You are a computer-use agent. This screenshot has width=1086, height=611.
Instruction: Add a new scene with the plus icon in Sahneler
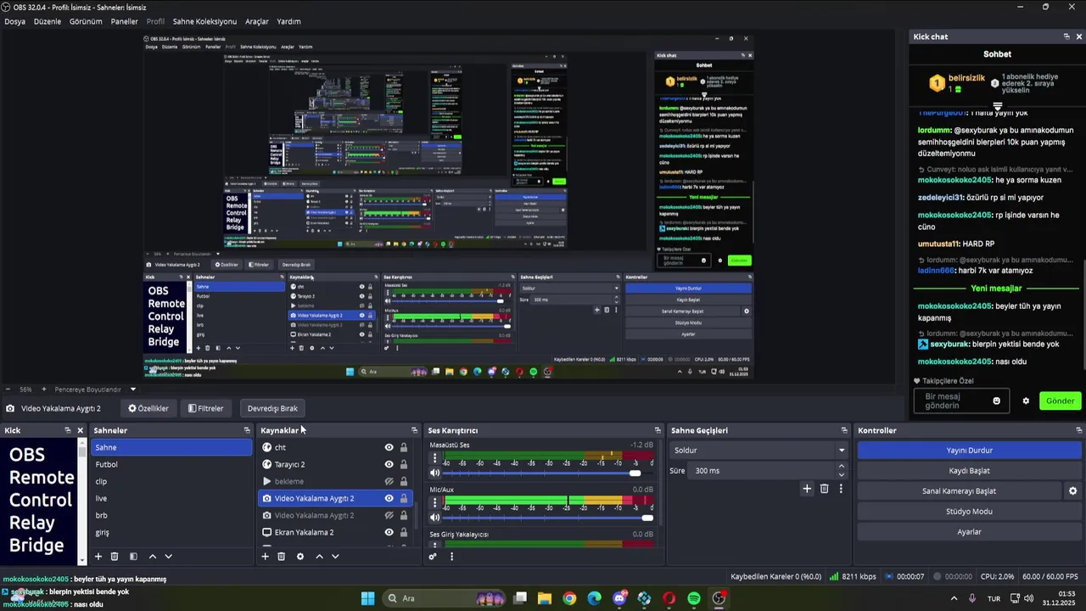click(98, 557)
